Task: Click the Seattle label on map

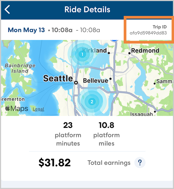Action: pyautogui.click(x=58, y=78)
